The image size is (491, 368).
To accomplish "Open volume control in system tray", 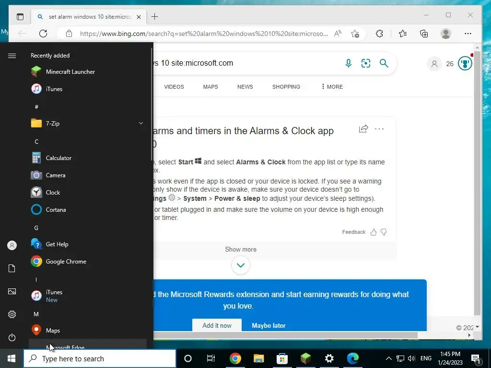I will 412,358.
